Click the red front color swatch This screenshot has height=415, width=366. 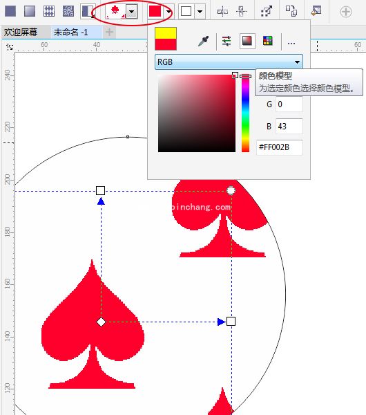click(x=155, y=11)
